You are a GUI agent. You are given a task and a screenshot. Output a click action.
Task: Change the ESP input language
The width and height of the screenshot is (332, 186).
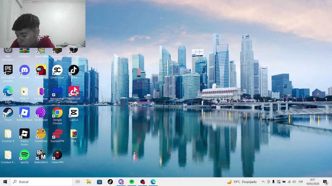tap(301, 182)
